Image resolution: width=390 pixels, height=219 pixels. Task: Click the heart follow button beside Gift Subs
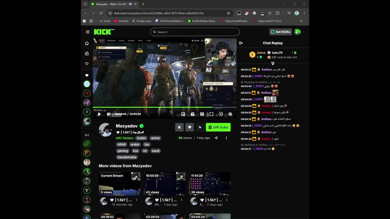[x=190, y=127]
